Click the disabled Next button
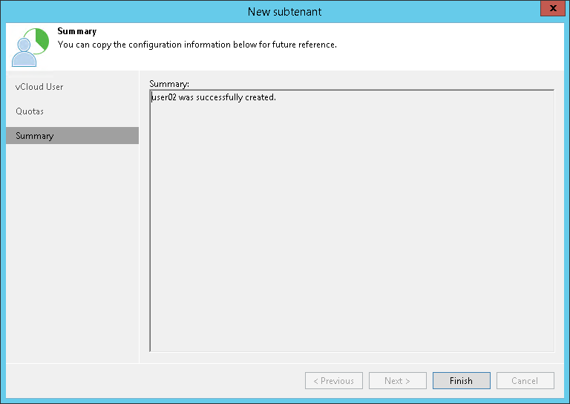This screenshot has height=404, width=570. (397, 380)
